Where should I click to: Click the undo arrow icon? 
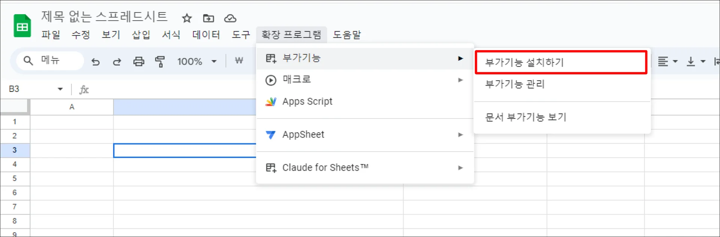tap(96, 61)
